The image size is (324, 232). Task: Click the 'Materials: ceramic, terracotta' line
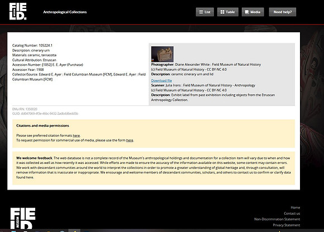tap(34, 55)
